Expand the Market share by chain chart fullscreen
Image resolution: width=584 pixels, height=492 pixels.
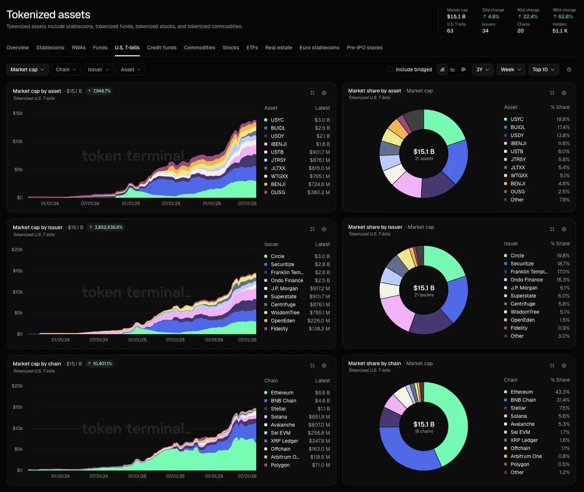click(x=552, y=365)
